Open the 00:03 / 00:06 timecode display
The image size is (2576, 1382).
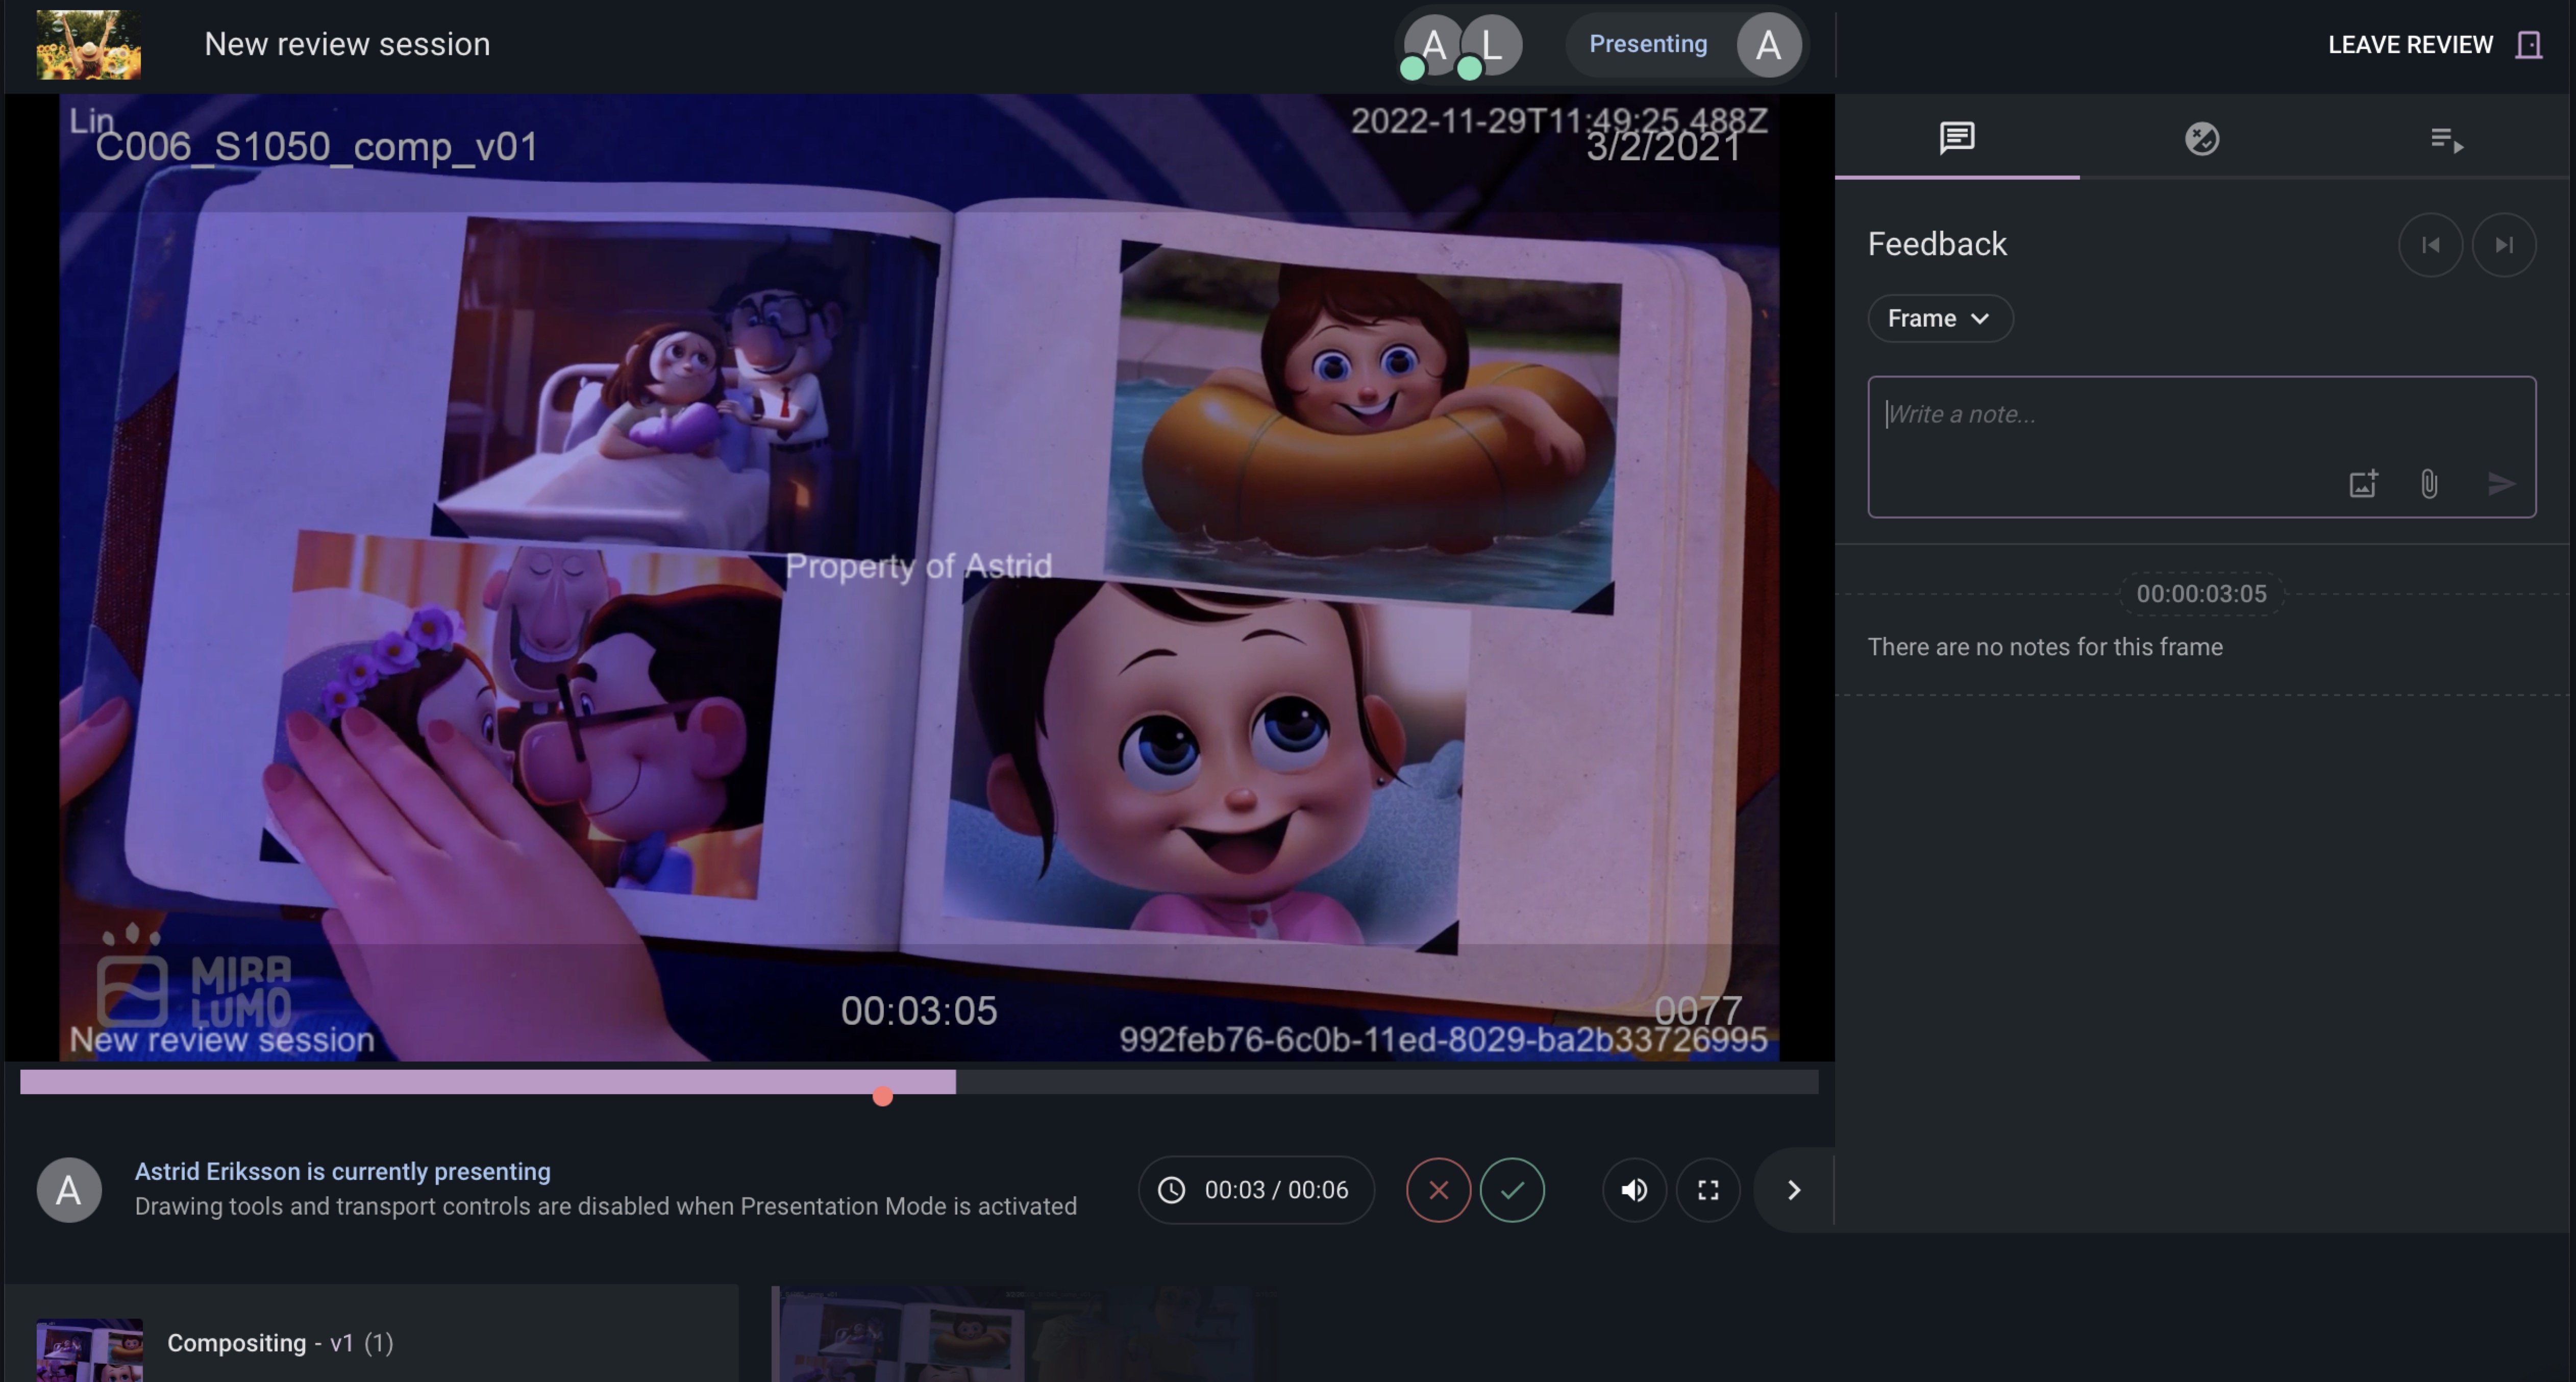[x=1255, y=1190]
